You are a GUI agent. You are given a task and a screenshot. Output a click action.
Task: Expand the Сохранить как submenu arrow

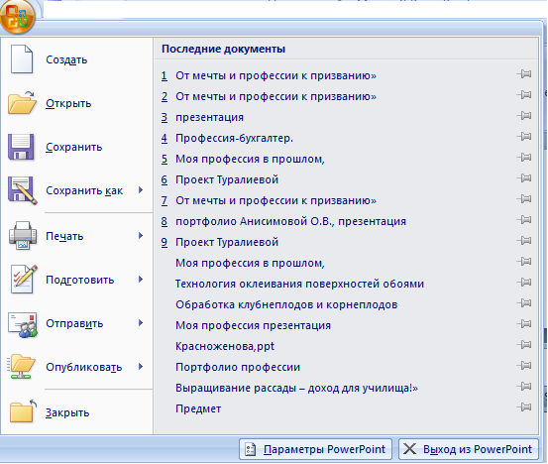tap(141, 190)
